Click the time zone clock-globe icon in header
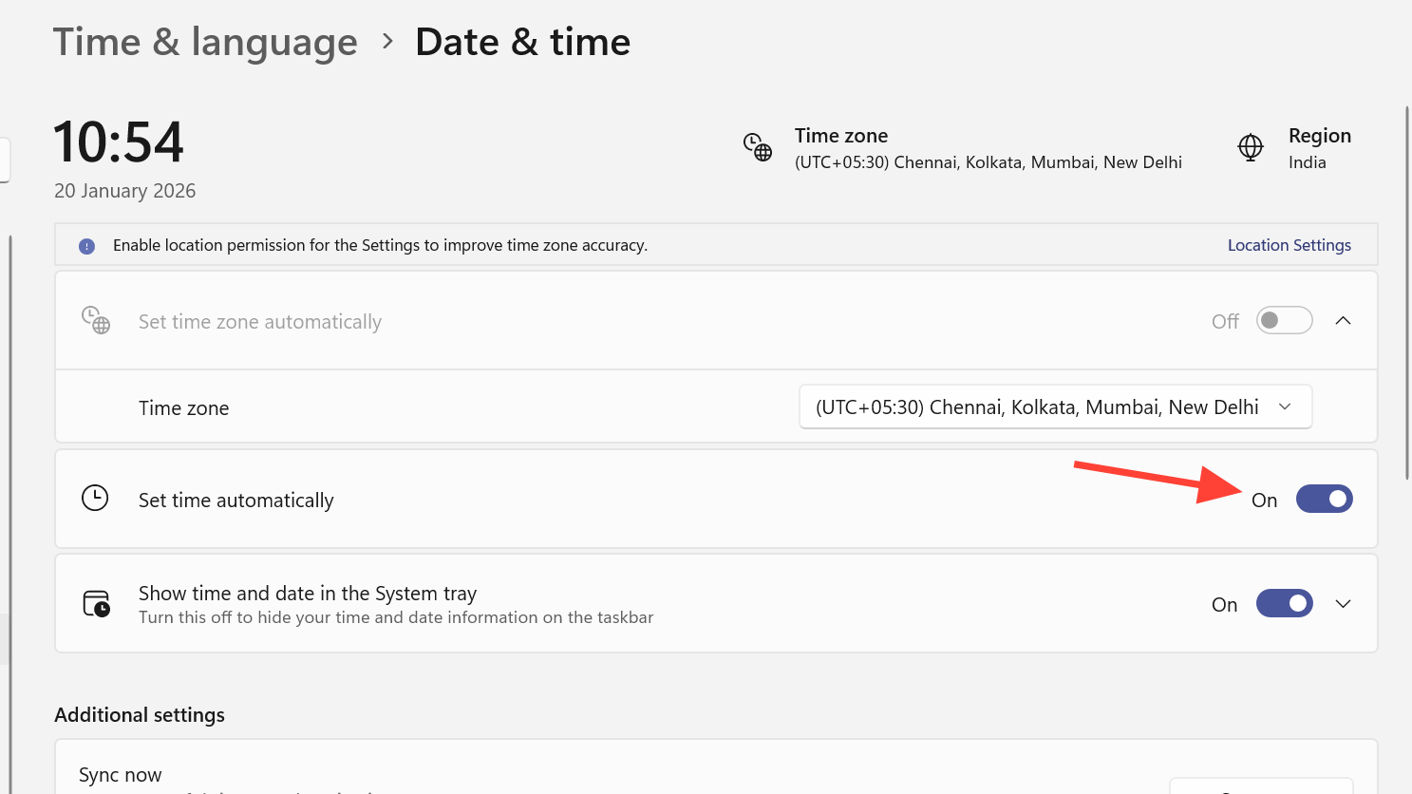 pos(758,147)
